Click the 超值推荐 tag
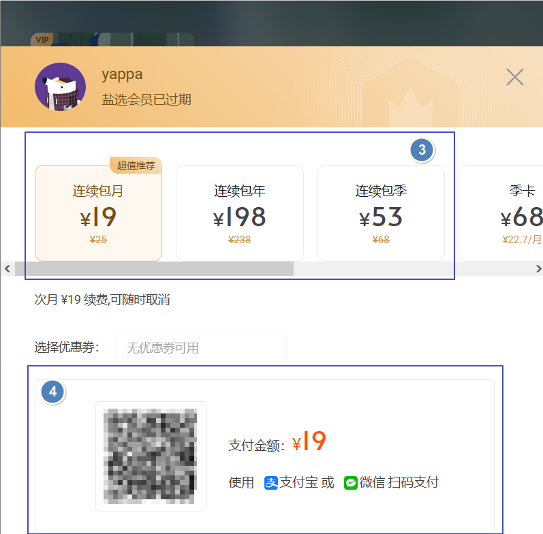The height and width of the screenshot is (534, 543). (x=136, y=166)
